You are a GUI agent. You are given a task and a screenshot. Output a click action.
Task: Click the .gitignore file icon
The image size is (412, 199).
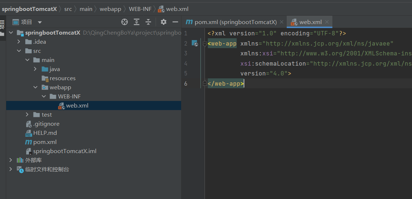tap(28, 124)
